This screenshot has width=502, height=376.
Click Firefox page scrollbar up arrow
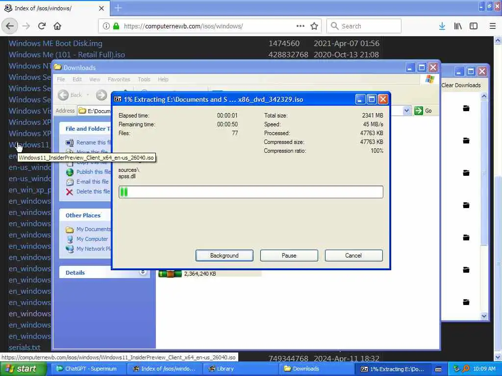(x=498, y=41)
